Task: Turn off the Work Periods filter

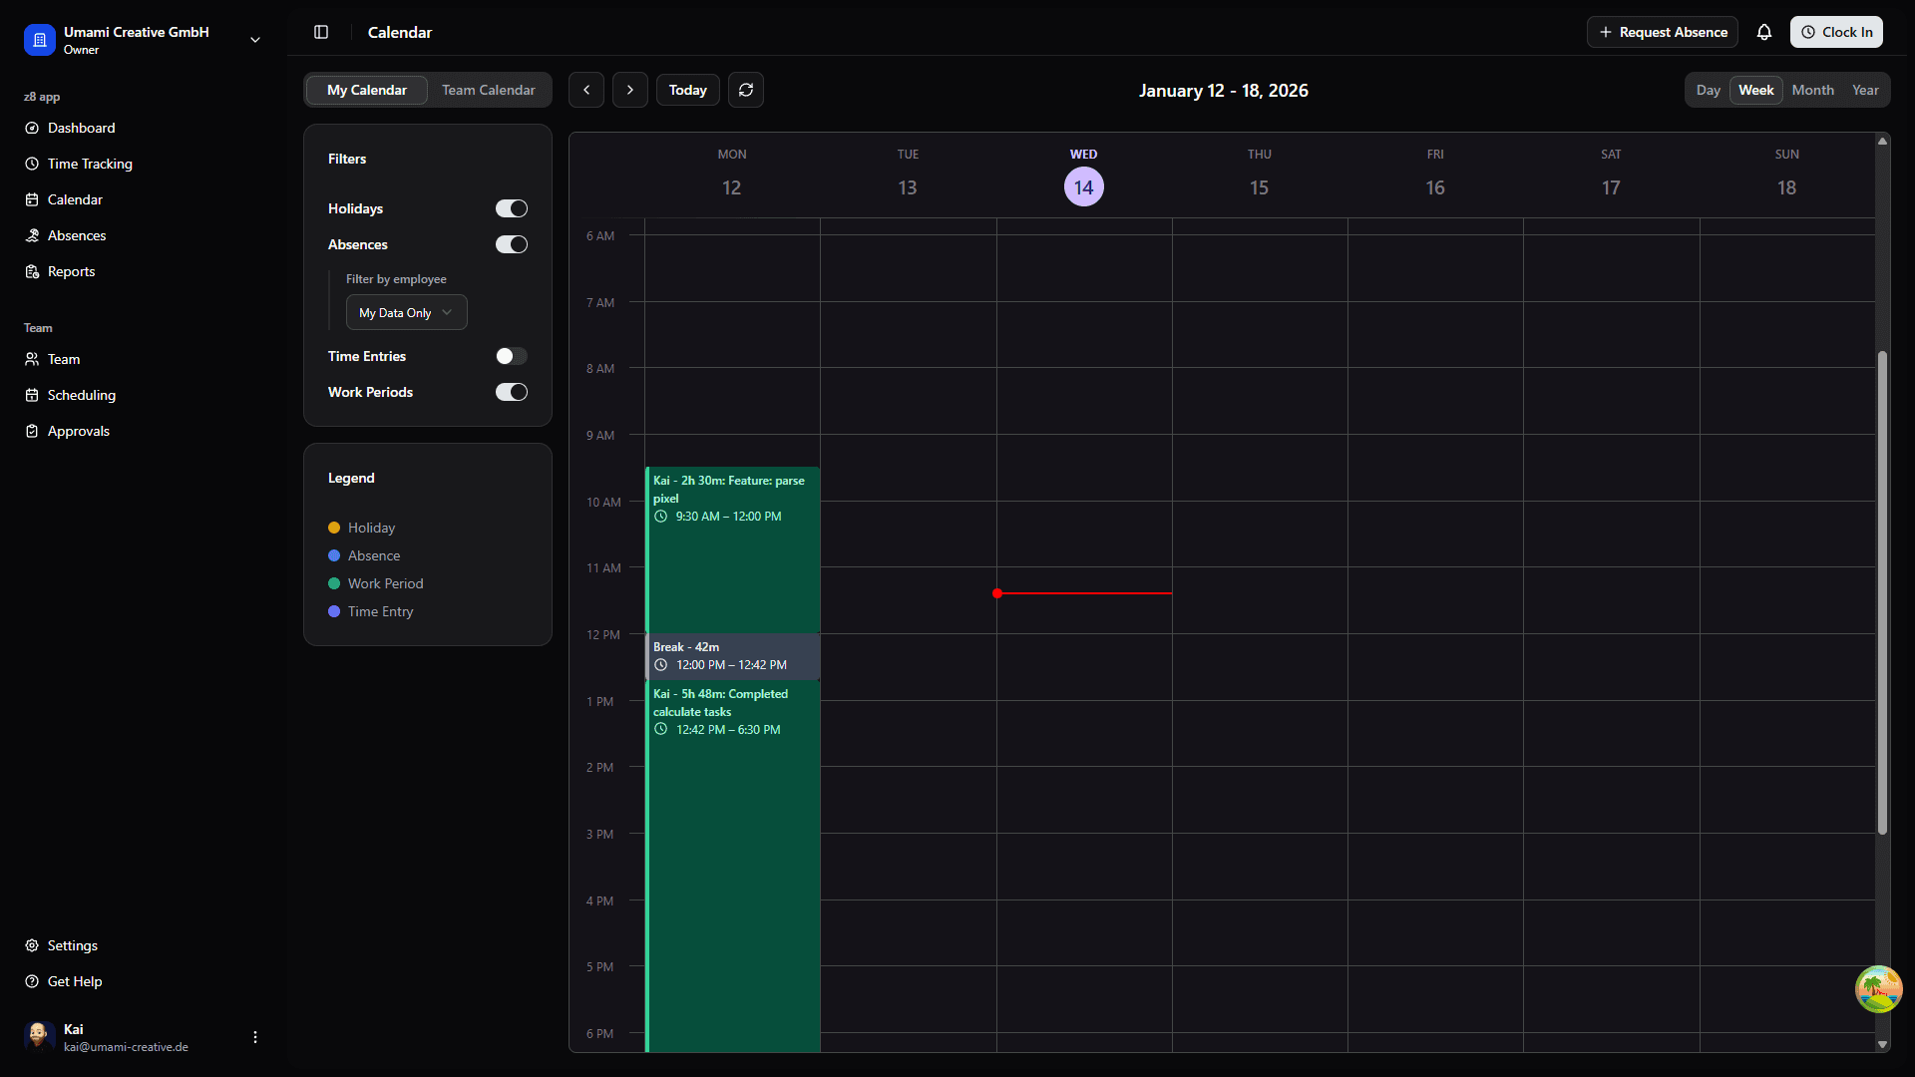Action: 511,392
